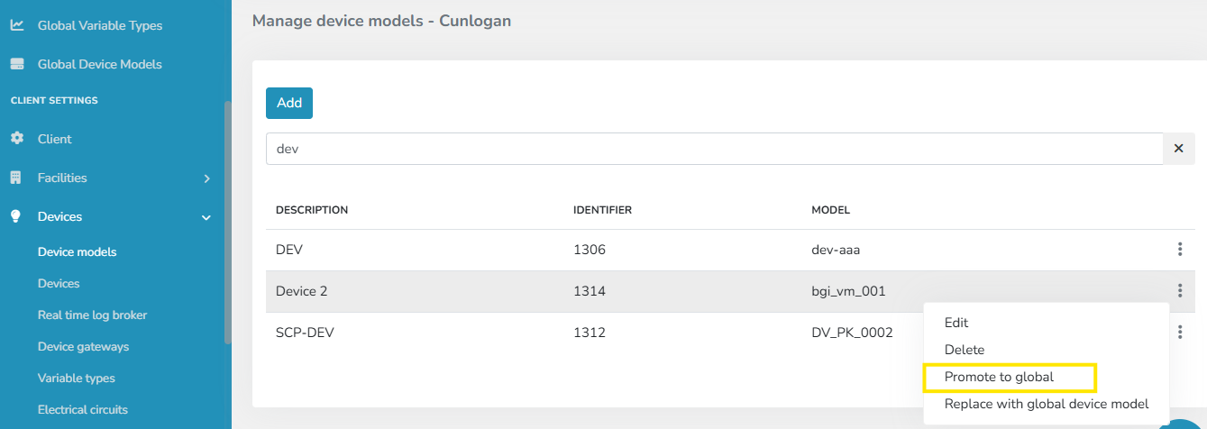1207x429 pixels.
Task: Choose Edit from the context menu
Action: (956, 323)
